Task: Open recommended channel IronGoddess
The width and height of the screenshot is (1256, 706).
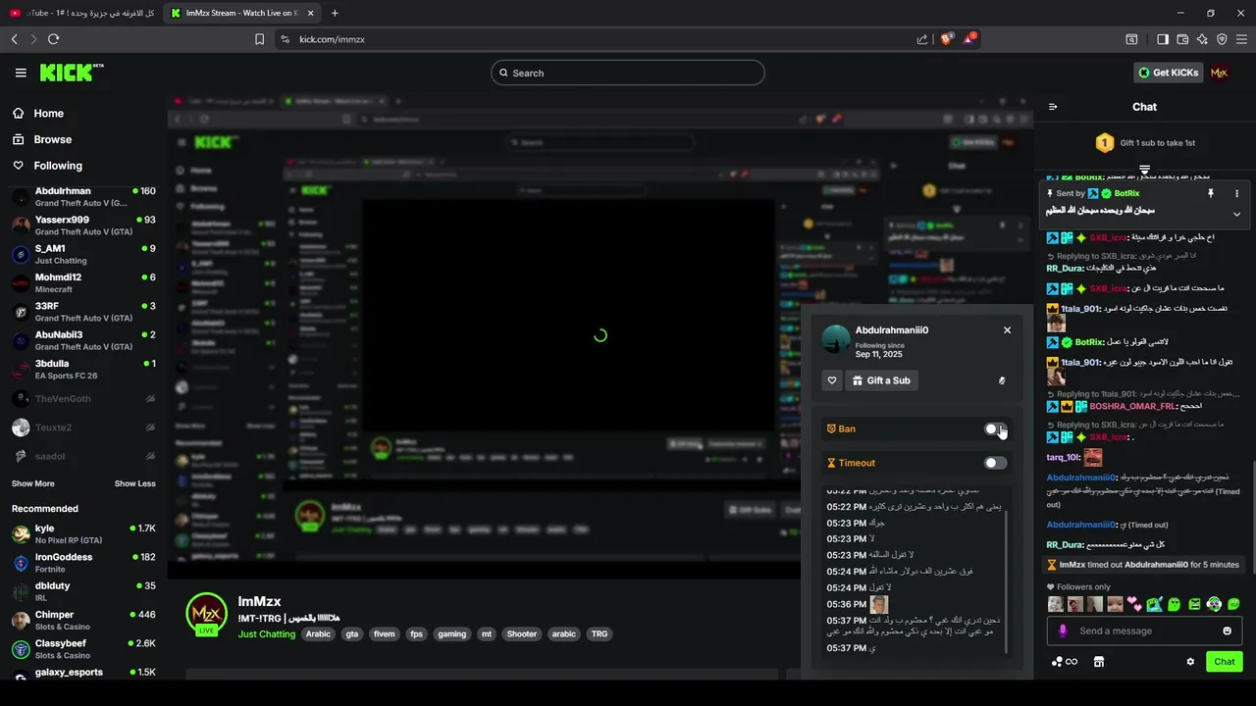Action: pyautogui.click(x=83, y=563)
